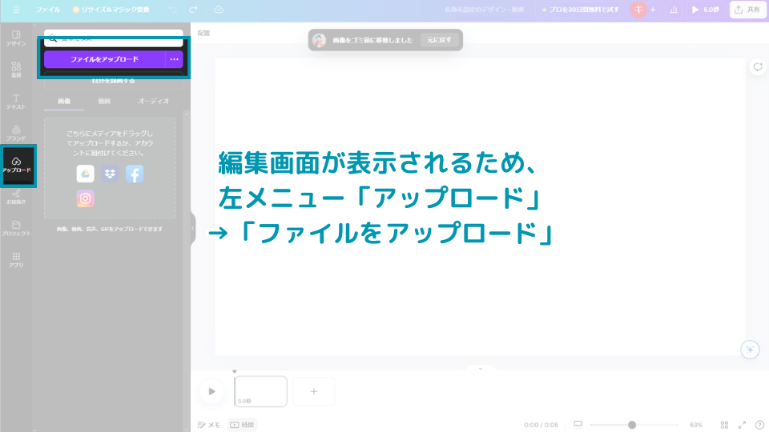Add a new page with plus

pos(314,391)
